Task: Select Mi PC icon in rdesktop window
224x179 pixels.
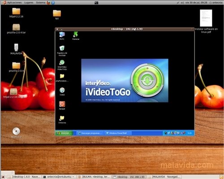Action: click(x=62, y=36)
